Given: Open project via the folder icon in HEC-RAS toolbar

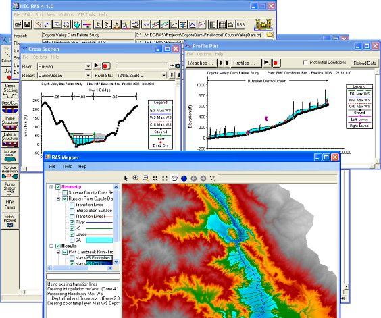Looking at the screenshot, I should tap(18, 24).
